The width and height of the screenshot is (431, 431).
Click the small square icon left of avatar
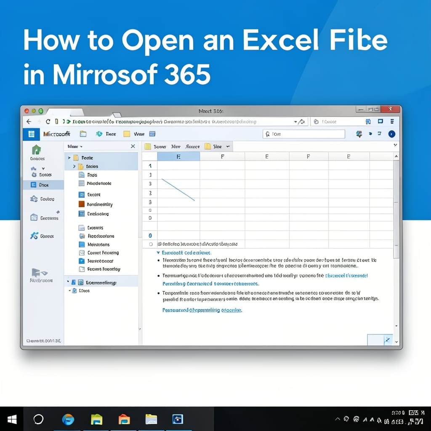click(380, 133)
